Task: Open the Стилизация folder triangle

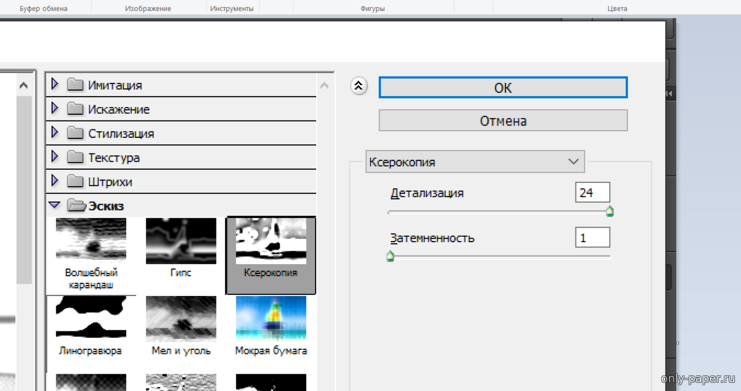Action: point(56,133)
